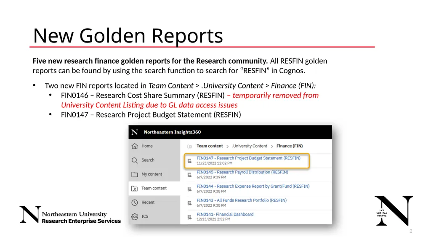Select My content in the sidebar
This screenshot has height=242, width=431.
coord(154,174)
